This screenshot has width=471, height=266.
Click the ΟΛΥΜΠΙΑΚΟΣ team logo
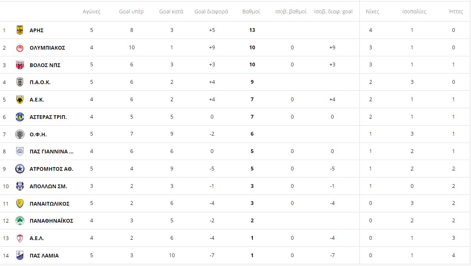[20, 48]
